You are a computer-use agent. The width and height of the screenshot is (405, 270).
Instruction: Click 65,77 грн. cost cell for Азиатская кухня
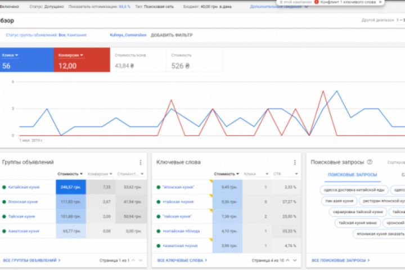[x=71, y=231]
